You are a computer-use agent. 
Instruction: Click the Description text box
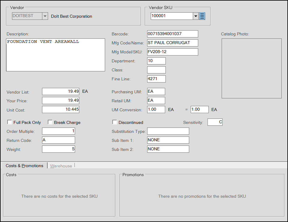(x=56, y=55)
